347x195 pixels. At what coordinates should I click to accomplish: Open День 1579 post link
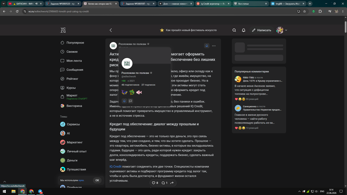[x=262, y=81]
